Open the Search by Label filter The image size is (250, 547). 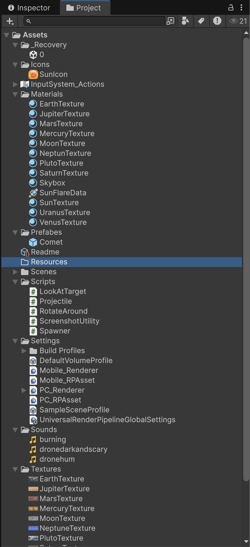pos(201,21)
